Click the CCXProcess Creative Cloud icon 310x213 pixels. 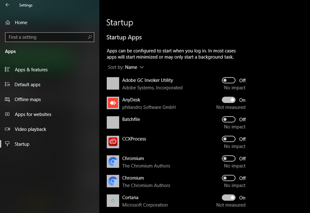pyautogui.click(x=113, y=142)
